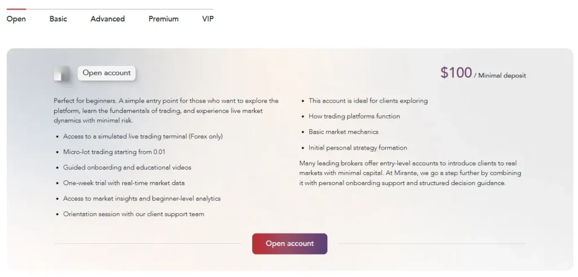The image size is (578, 277).
Task: Click the Orientation session list item
Action: (x=133, y=214)
